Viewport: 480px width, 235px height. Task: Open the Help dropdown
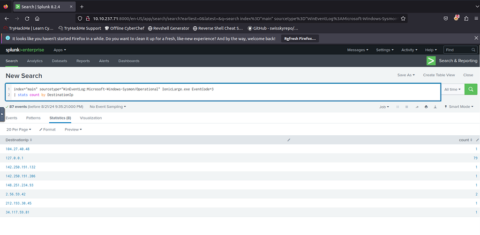tap(431, 50)
